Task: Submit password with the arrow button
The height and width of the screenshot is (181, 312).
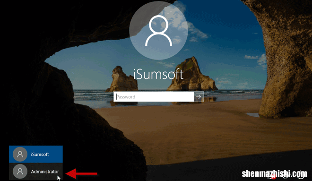Action: coord(199,97)
